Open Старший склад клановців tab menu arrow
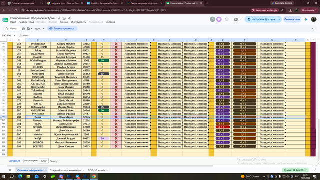The image size is (320, 180). (83, 170)
